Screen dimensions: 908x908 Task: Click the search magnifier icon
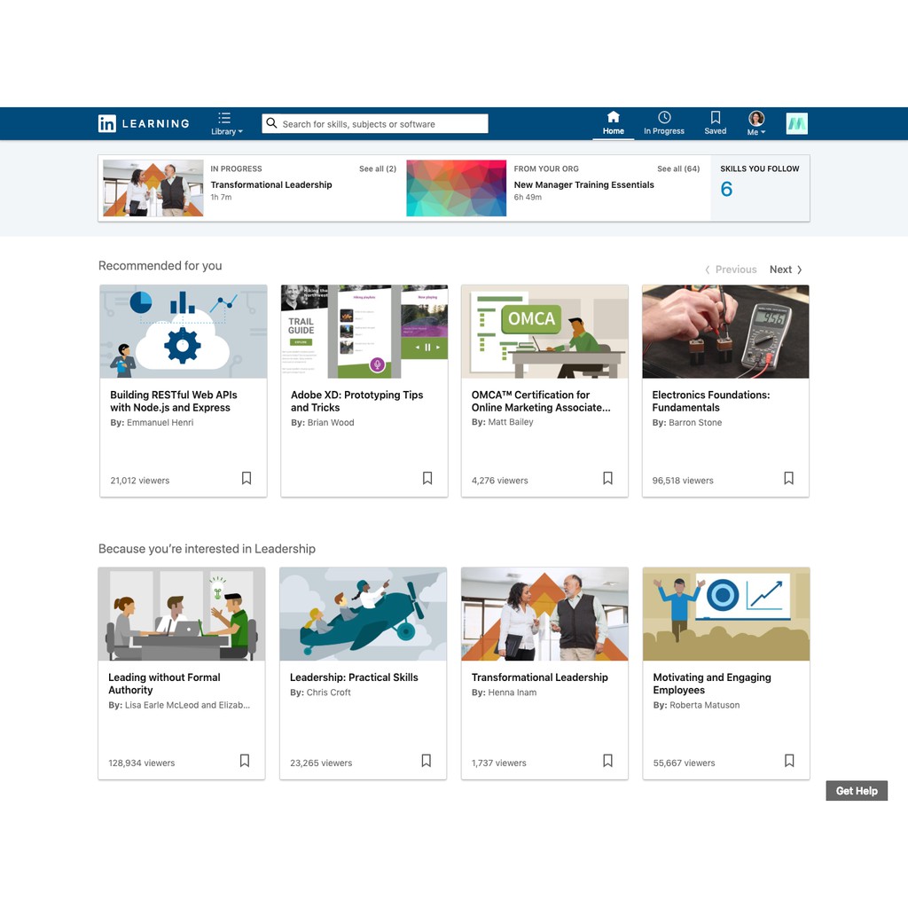pos(271,123)
